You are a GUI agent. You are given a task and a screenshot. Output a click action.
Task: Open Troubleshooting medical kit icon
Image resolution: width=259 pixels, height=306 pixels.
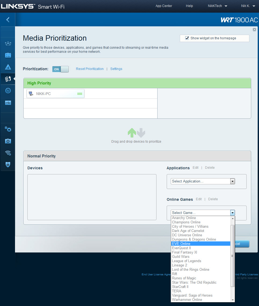click(8, 141)
